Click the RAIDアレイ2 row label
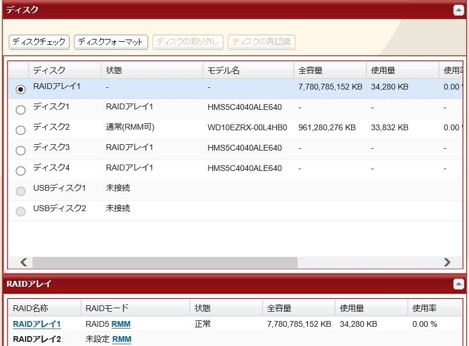Image resolution: width=469 pixels, height=346 pixels. pos(37,339)
